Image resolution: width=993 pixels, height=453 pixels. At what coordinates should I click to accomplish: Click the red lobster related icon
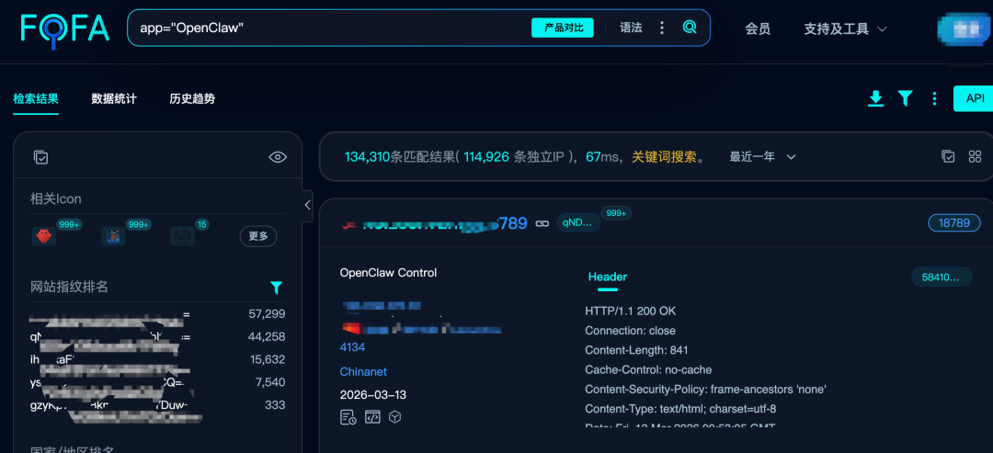click(44, 236)
